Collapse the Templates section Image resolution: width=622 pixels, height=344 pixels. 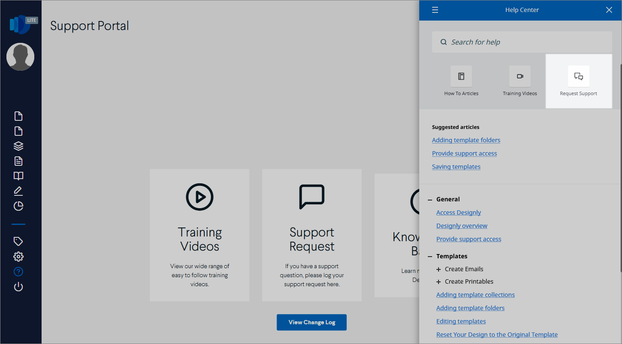pyautogui.click(x=430, y=257)
